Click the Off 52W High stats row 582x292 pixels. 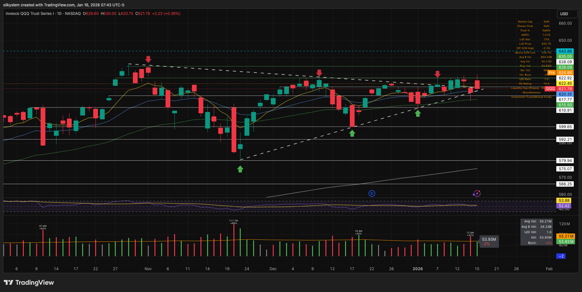pos(533,48)
